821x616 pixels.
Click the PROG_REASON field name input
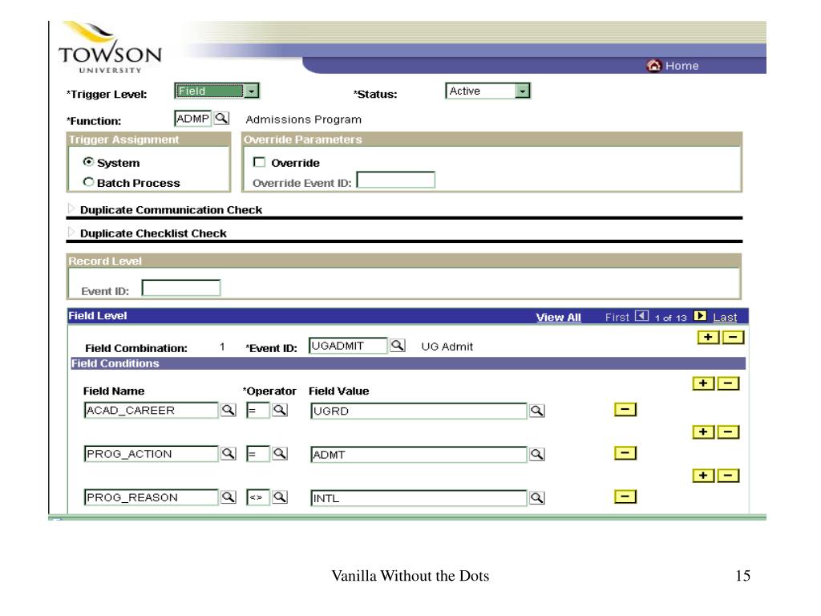coord(152,497)
